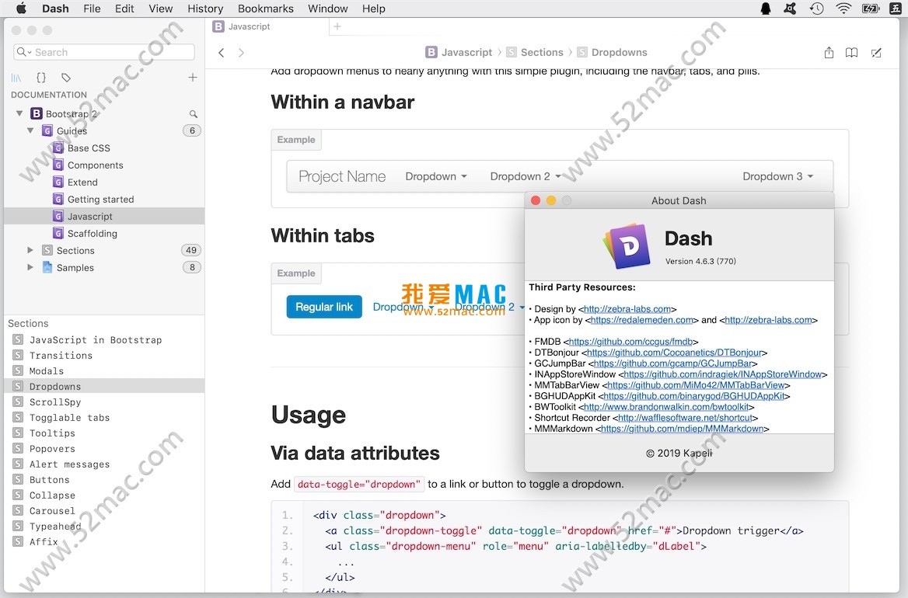Screen dimensions: 908x598
Task: Open the redalemeden.com app icon link
Action: tap(641, 321)
